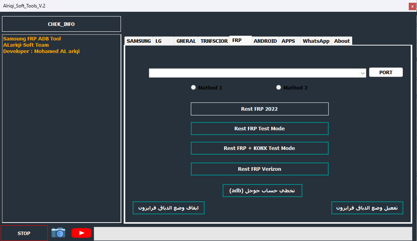Switch to the SAMSUNG tab
The image size is (417, 241).
click(138, 40)
